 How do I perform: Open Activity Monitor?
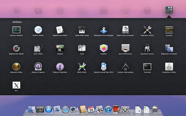[16, 30]
